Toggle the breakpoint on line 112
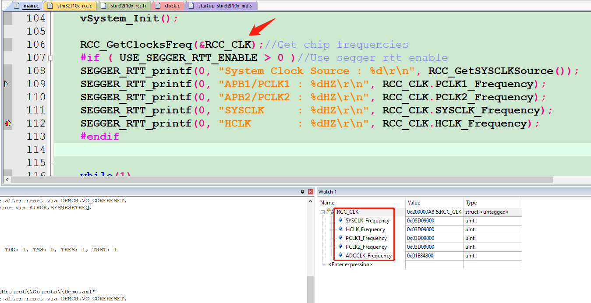 8,123
